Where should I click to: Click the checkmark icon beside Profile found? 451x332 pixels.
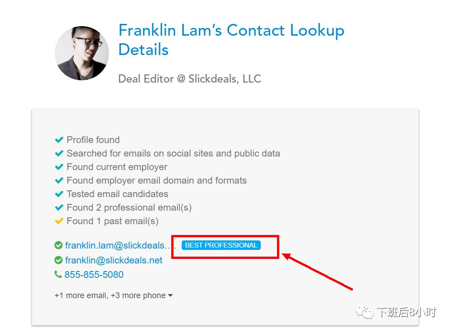pyautogui.click(x=59, y=140)
